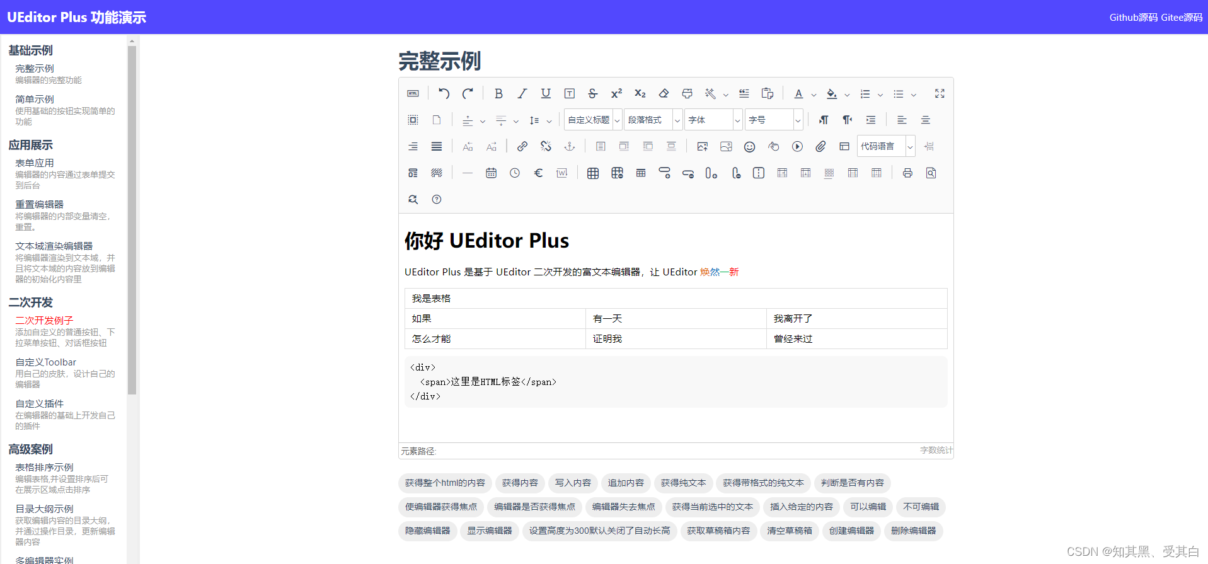1208x564 pixels.
Task: Click the special character euro icon
Action: tap(539, 173)
